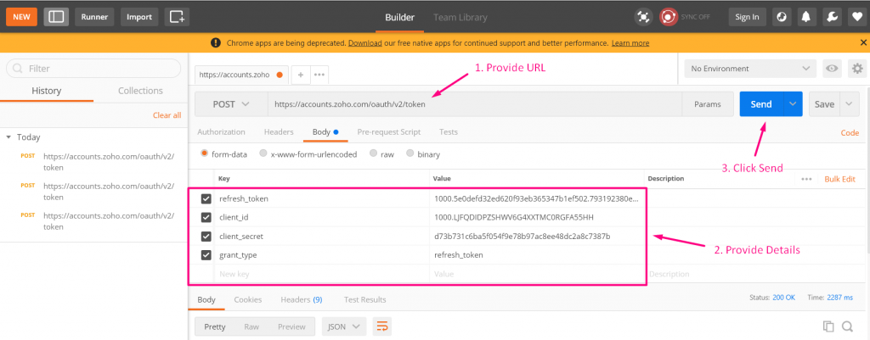Click the Learn more link

630,42
